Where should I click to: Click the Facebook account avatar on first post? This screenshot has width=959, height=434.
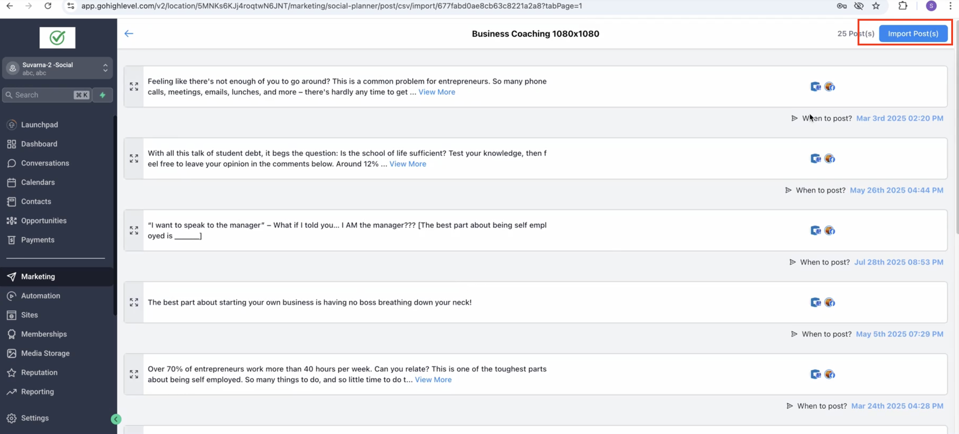click(829, 87)
